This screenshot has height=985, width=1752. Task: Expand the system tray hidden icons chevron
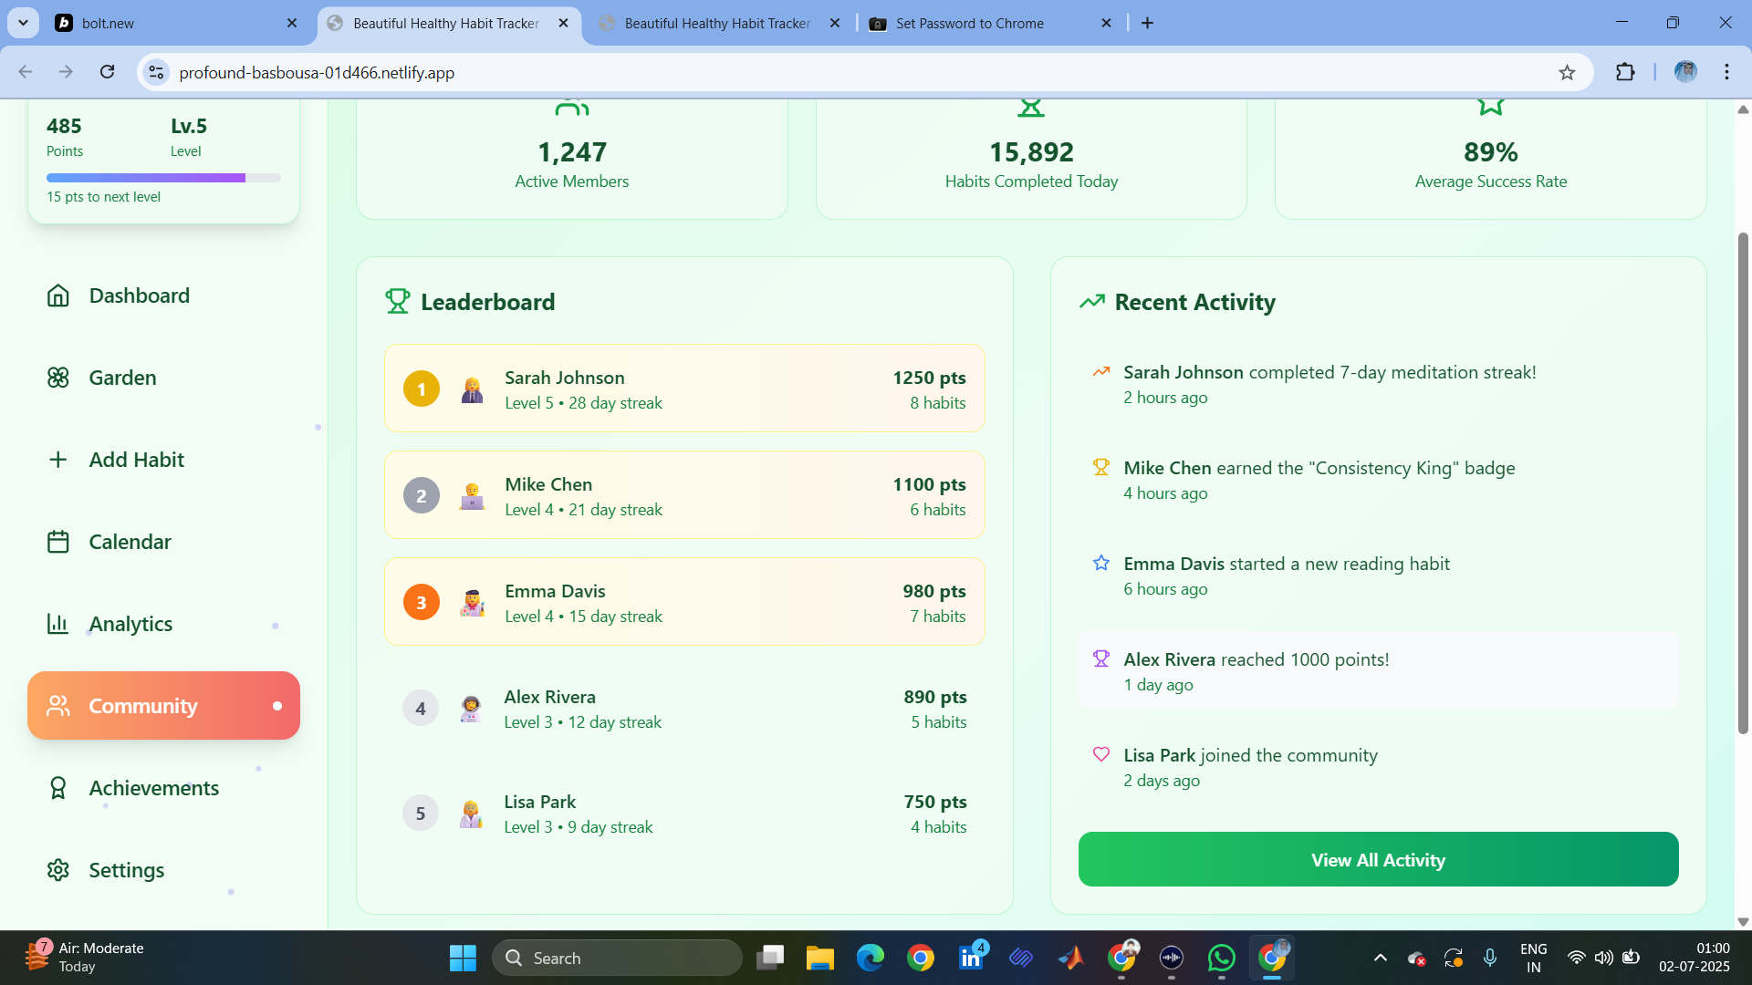(1380, 958)
